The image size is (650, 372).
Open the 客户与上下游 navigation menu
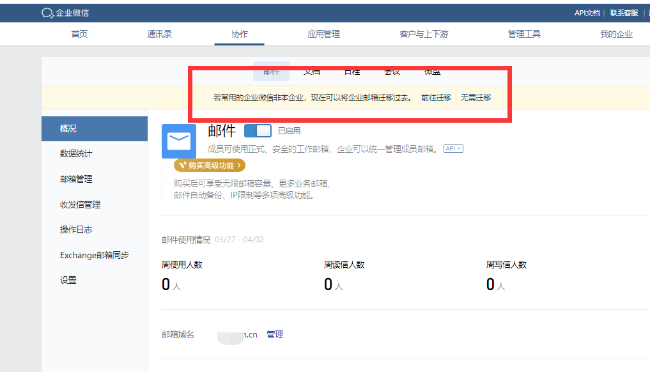(423, 34)
